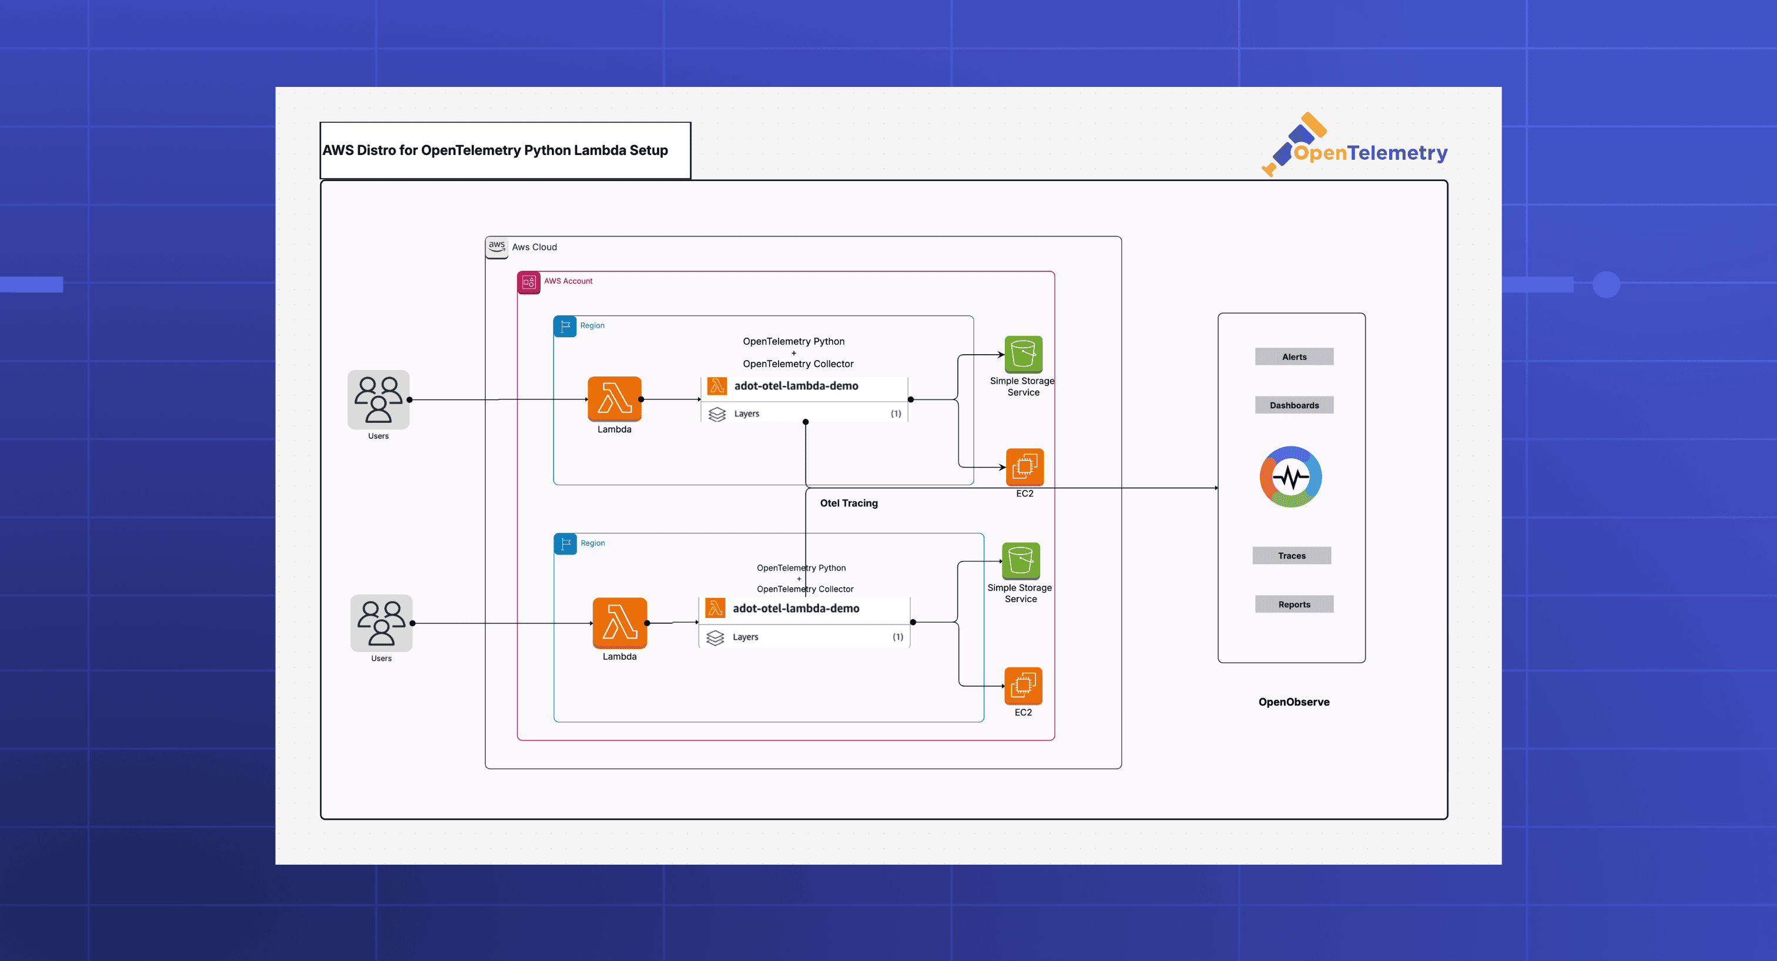Click the layers stack icon beside Layers label
This screenshot has width=1777, height=961.
tap(717, 413)
